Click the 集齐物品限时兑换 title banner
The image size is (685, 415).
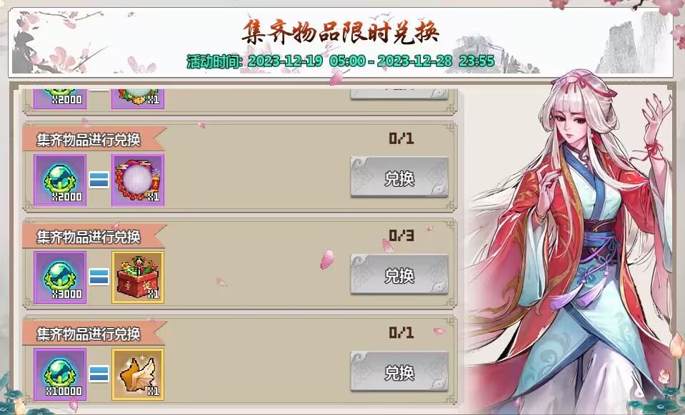pyautogui.click(x=340, y=32)
